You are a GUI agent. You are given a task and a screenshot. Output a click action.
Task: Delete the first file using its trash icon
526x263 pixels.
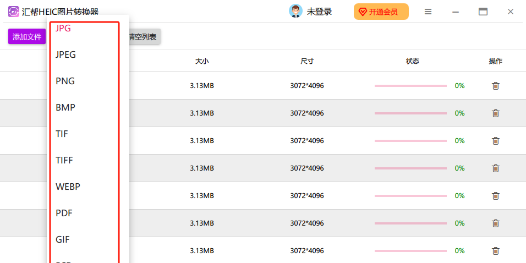coord(495,86)
